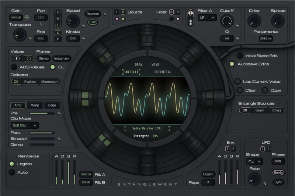
Task: Click the modulation icon next to Cutoff knob
Action: (237, 26)
